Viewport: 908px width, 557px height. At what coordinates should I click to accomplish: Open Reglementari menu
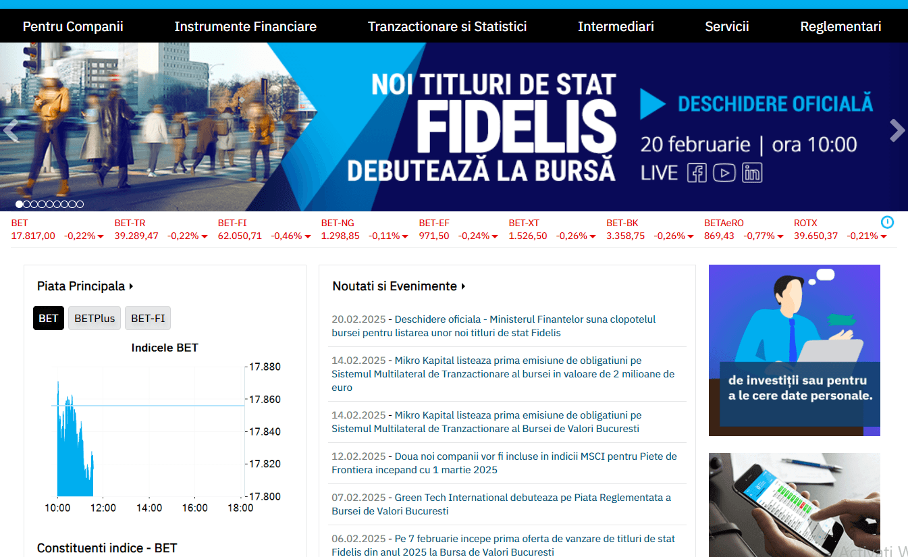(x=840, y=26)
